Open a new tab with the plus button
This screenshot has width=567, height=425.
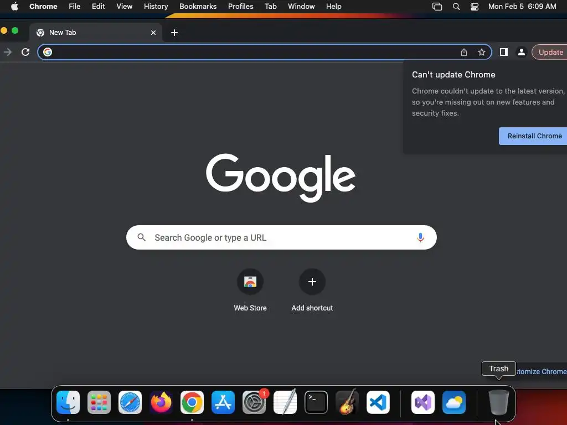[x=174, y=33]
